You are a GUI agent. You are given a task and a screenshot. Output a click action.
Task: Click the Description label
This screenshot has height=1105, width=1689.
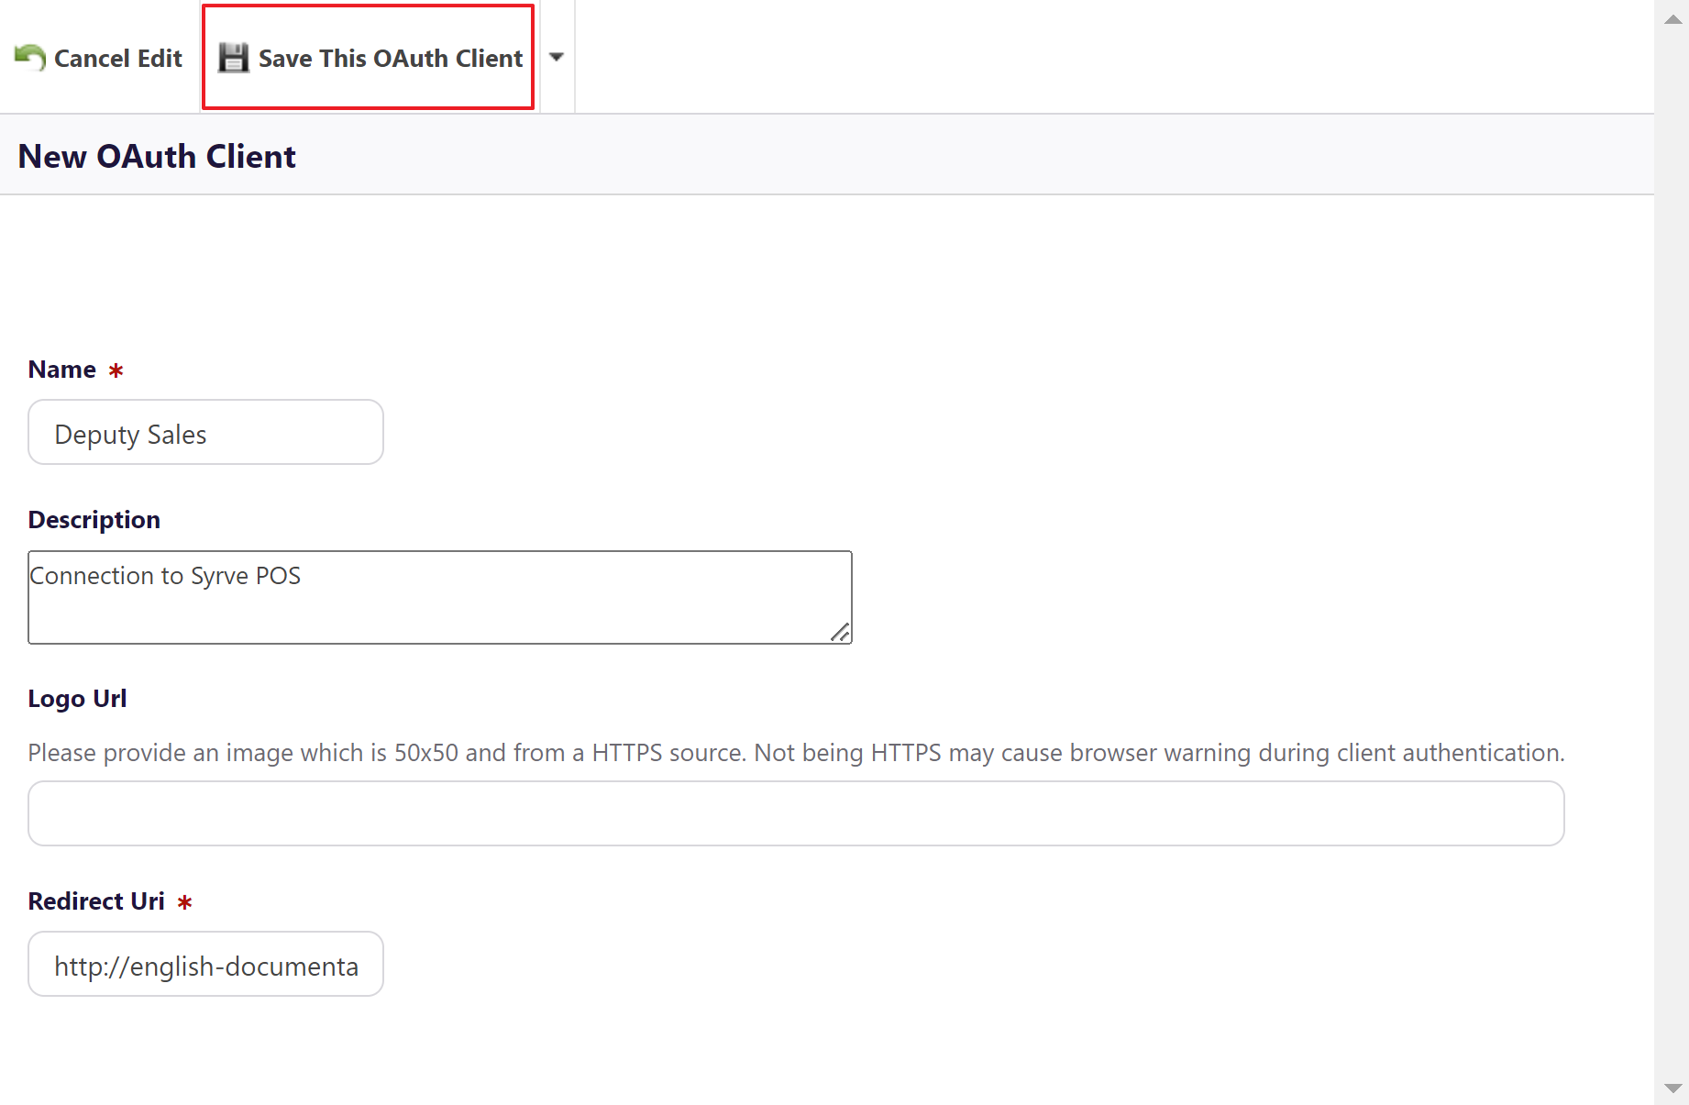(x=94, y=520)
